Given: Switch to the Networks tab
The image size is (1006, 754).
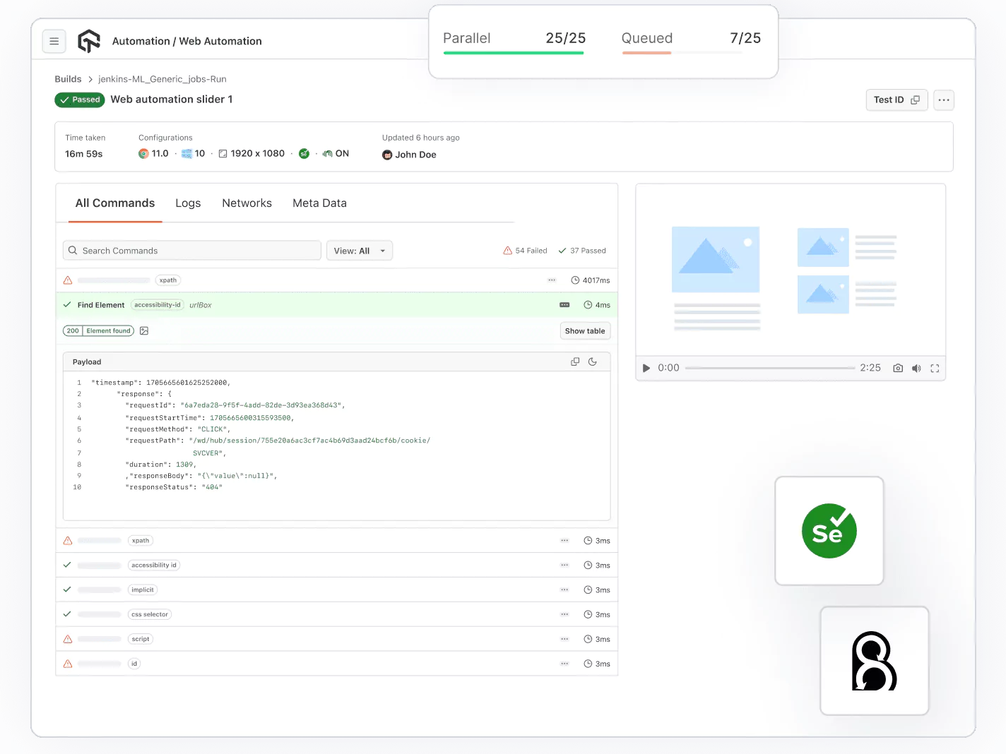Looking at the screenshot, I should tap(247, 203).
